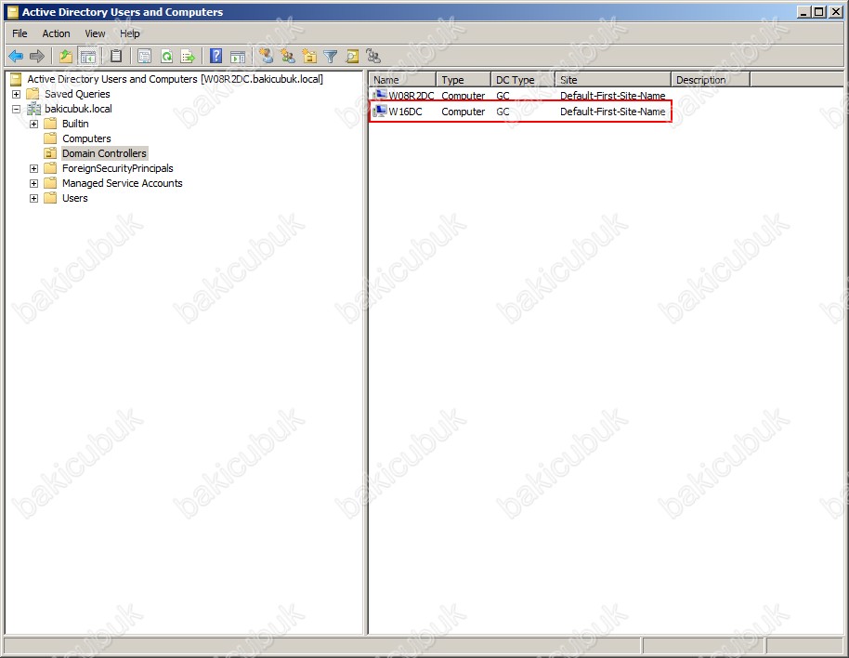Create a new user with toolbar icon
Viewport: 849px width, 658px height.
pyautogui.click(x=266, y=56)
